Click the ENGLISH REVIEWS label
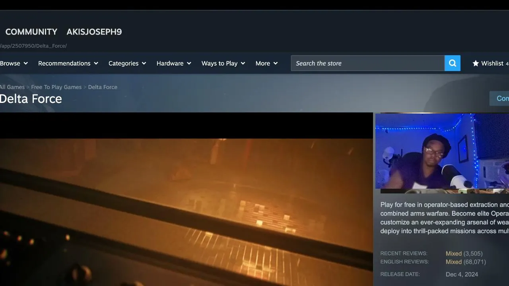Image resolution: width=509 pixels, height=286 pixels. [404, 262]
